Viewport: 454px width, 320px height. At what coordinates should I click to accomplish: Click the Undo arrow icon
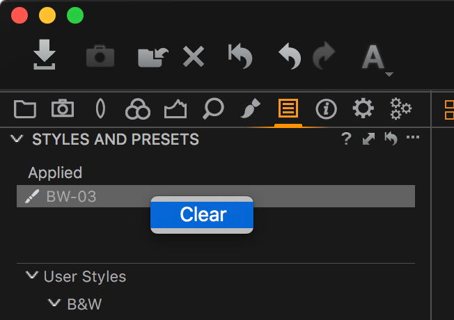click(x=290, y=56)
